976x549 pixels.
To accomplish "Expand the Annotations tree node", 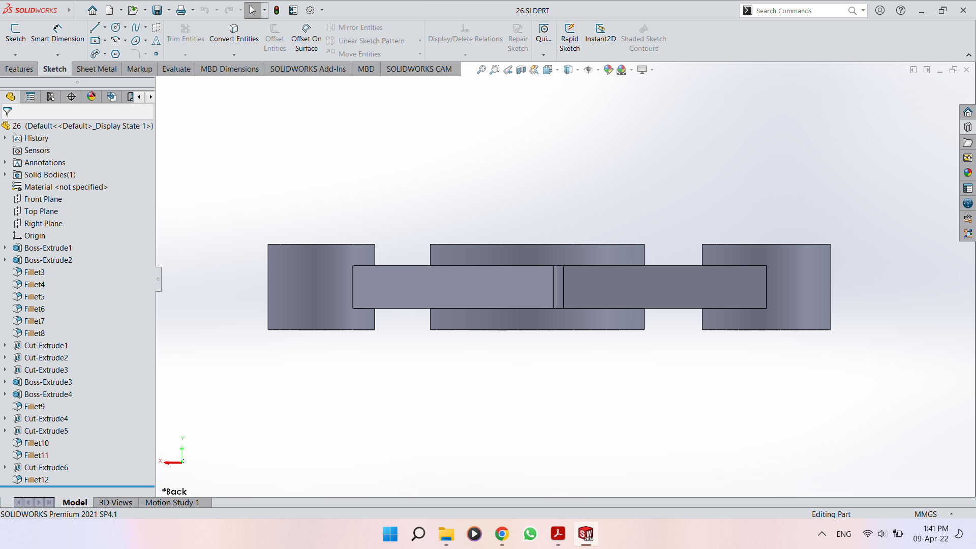I will click(5, 162).
